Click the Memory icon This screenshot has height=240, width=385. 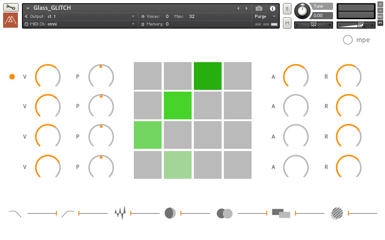[x=143, y=24]
